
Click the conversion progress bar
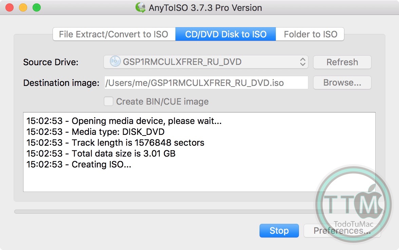click(163, 212)
